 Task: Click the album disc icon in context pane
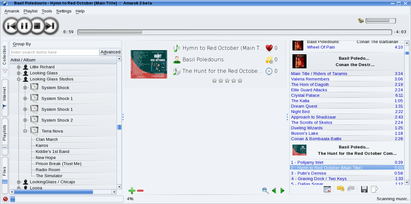point(176,71)
